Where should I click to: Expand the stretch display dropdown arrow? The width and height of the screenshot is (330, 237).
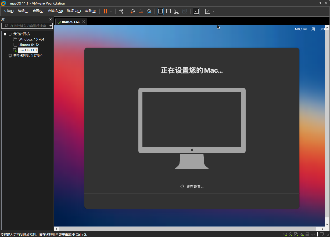tap(213, 11)
